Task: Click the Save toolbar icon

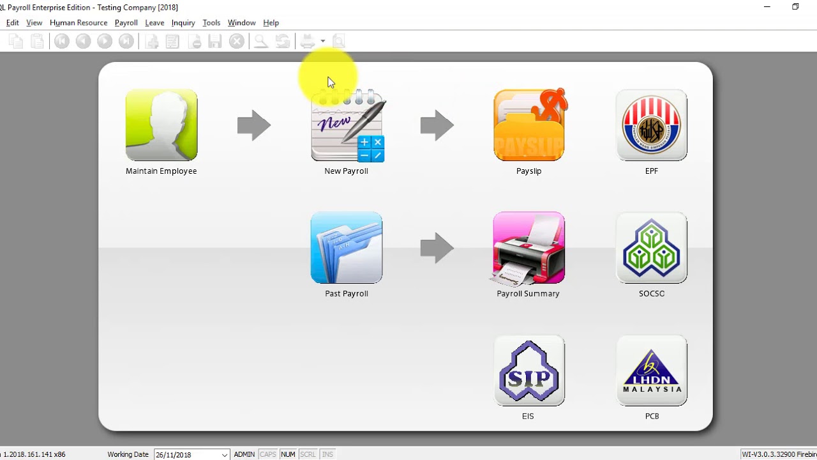Action: point(215,40)
